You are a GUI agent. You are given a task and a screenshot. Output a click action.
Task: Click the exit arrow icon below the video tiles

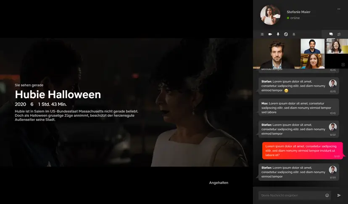[343, 65]
